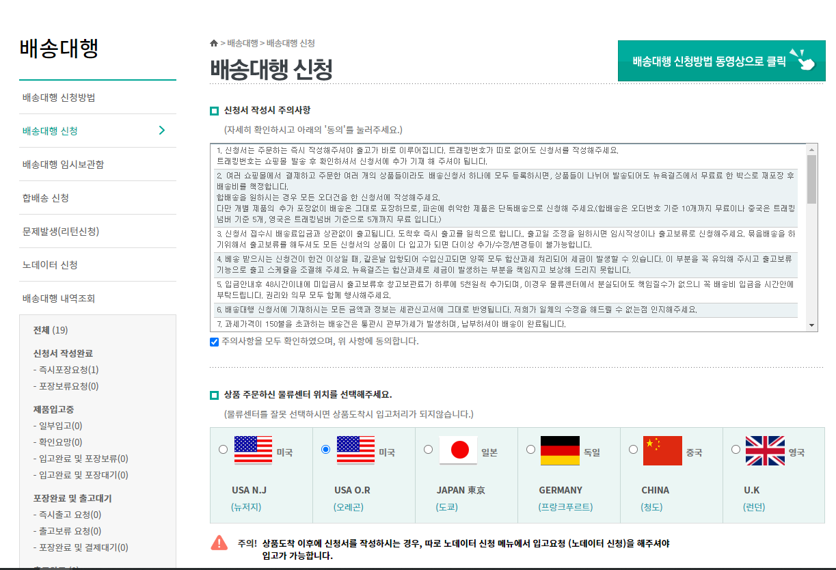Open 합배송 신청 menu item
Screen dimensions: 836x570
[98, 198]
